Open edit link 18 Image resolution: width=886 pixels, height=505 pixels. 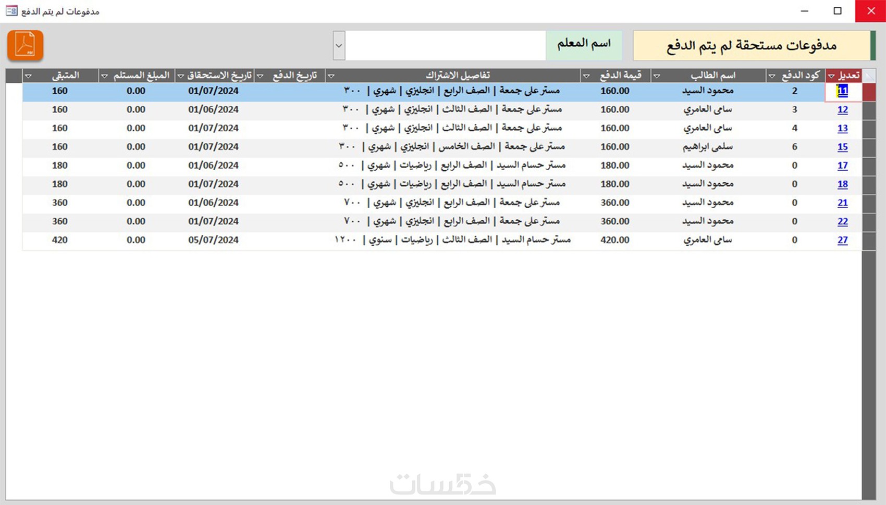click(842, 184)
